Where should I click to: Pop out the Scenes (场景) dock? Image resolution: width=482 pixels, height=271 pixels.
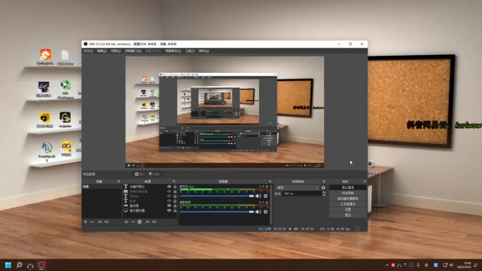119,182
